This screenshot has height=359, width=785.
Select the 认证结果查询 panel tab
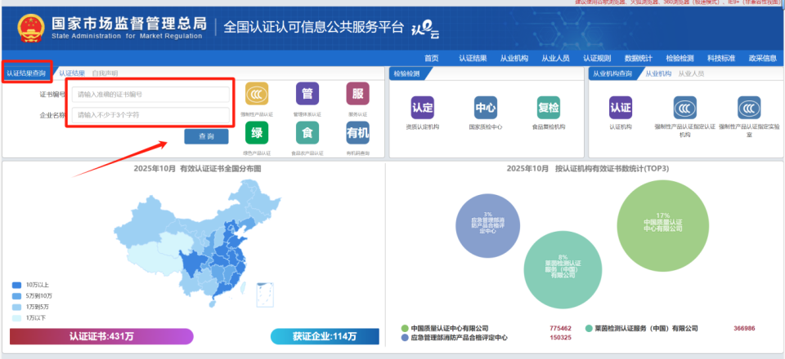coord(26,73)
